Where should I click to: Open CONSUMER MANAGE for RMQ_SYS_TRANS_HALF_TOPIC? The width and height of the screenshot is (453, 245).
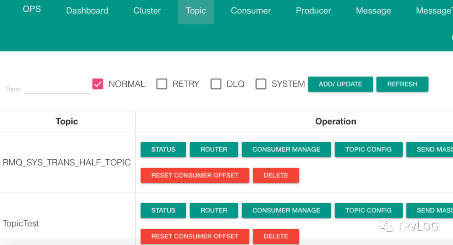click(x=286, y=149)
